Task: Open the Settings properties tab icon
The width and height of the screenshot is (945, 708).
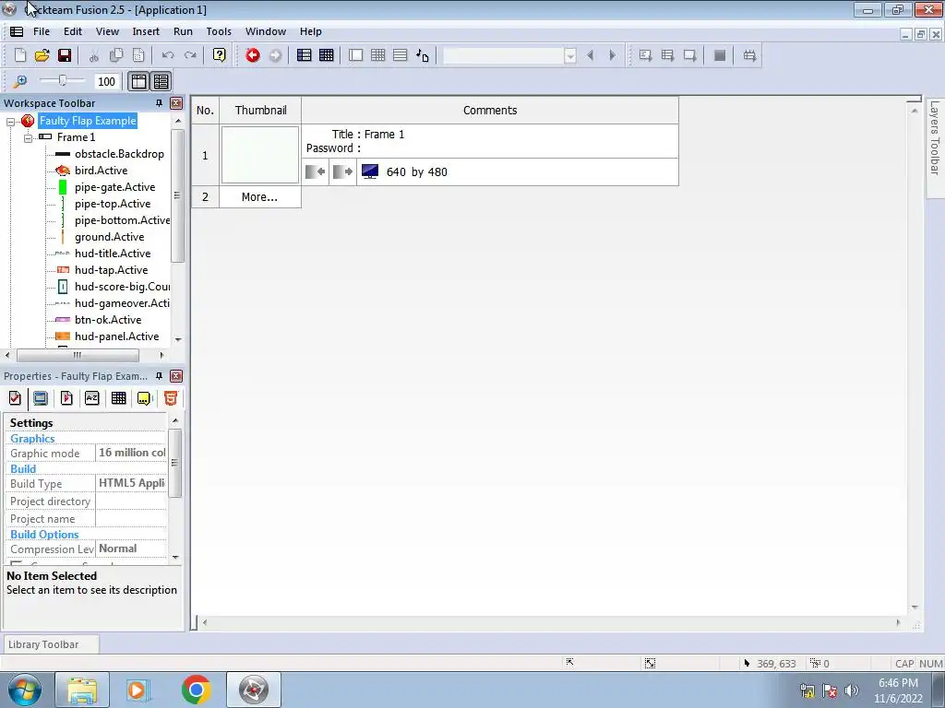Action: (x=15, y=398)
